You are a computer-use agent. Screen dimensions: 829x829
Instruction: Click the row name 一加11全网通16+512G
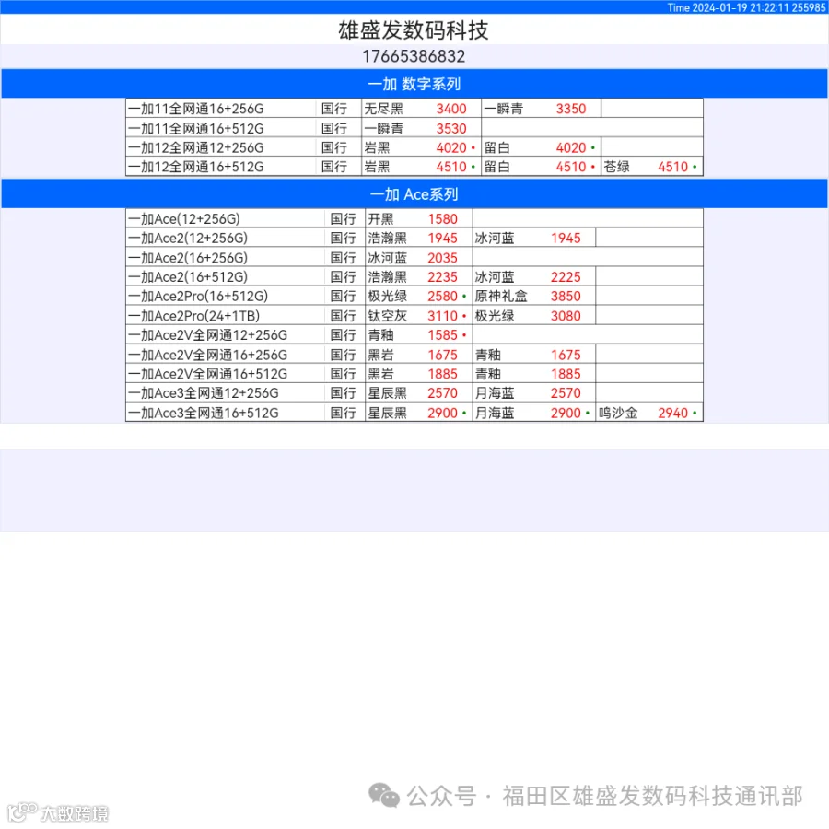(195, 128)
